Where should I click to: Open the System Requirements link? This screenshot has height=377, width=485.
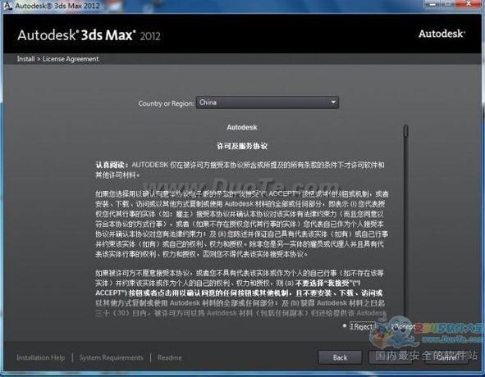tap(111, 357)
